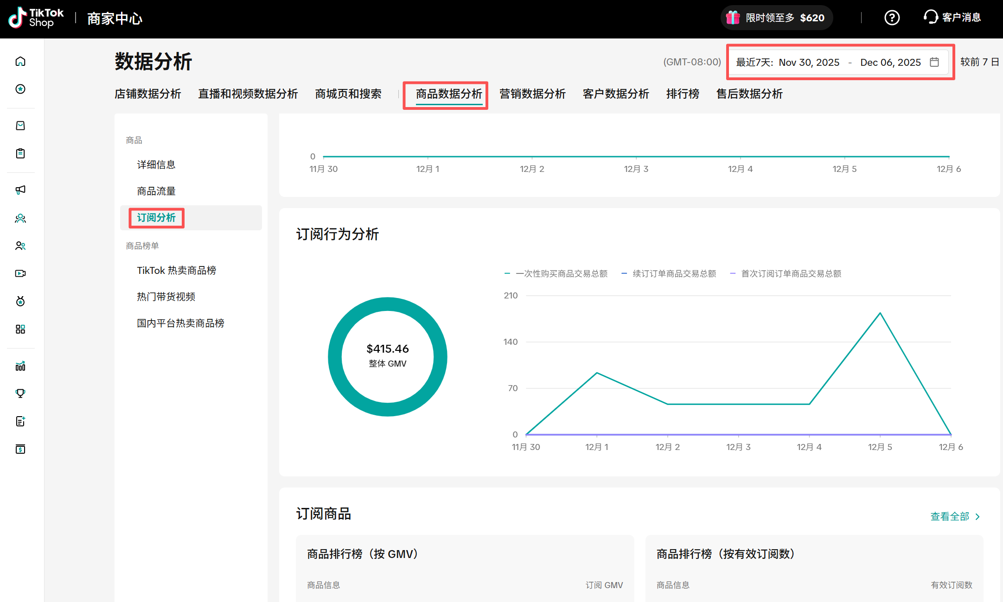This screenshot has height=602, width=1003.
Task: Open the 排行榜 tab
Action: 683,94
